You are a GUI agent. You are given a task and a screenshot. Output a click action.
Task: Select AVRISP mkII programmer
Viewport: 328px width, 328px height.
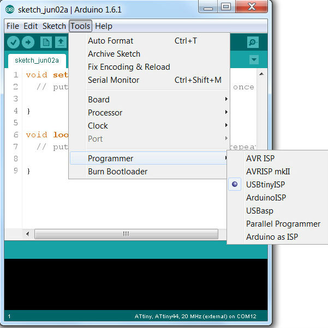278,172
